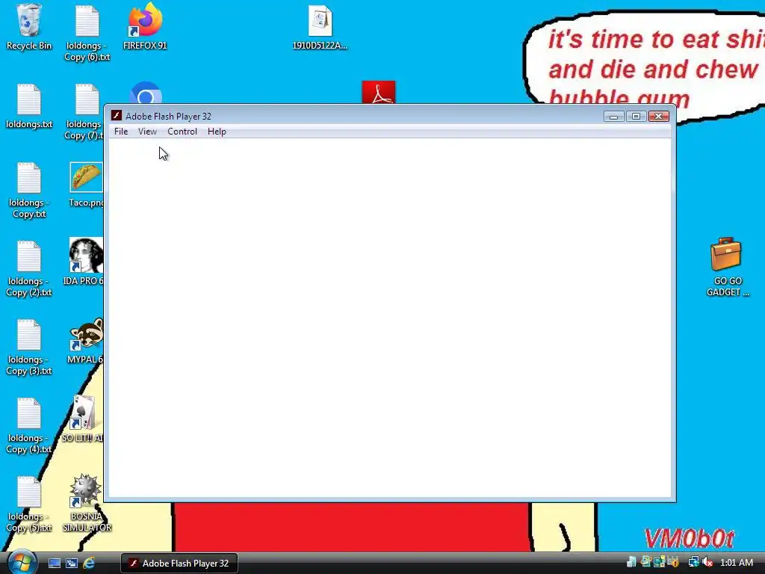
Task: Open the Control menu in Flash Player
Action: coord(182,132)
